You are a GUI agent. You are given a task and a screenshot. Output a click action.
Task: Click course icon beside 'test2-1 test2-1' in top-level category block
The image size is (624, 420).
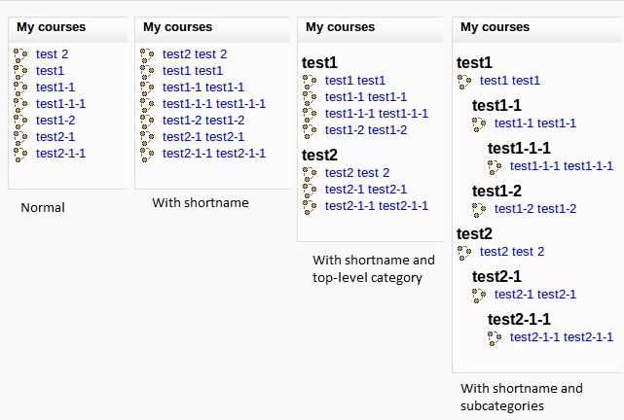[x=310, y=191]
